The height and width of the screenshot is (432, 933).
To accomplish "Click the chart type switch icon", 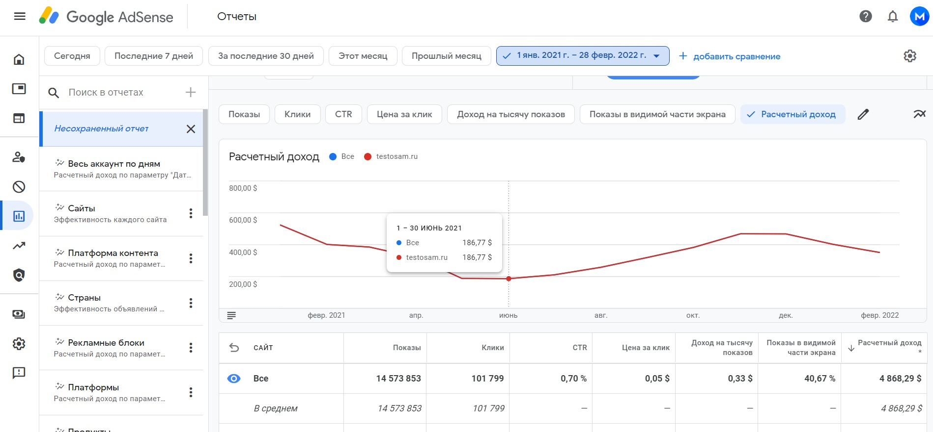I will [919, 114].
